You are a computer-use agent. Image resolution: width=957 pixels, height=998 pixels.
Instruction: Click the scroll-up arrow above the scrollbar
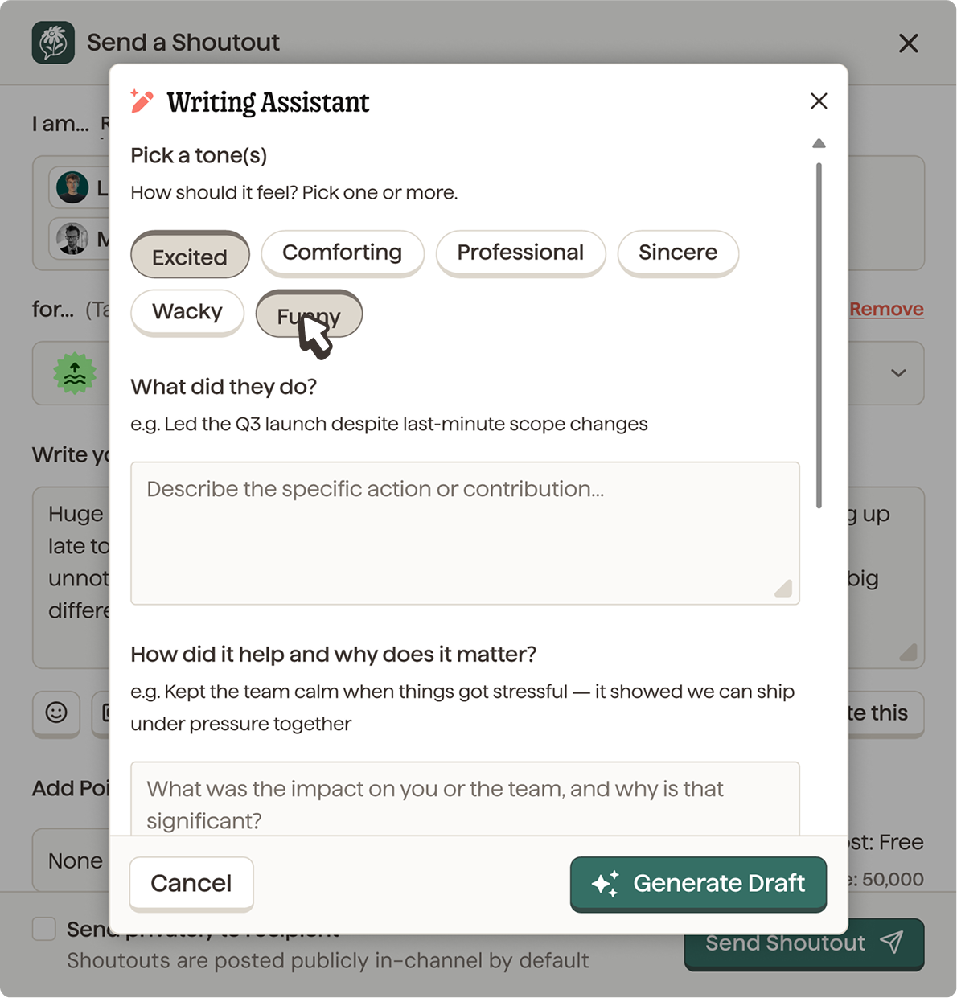click(x=819, y=142)
